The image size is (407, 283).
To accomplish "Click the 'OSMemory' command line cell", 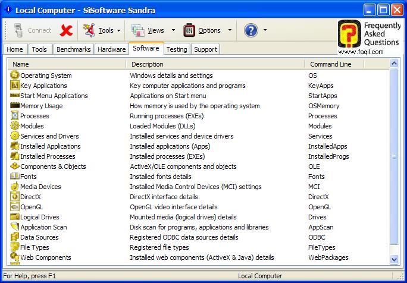I will (x=324, y=106).
